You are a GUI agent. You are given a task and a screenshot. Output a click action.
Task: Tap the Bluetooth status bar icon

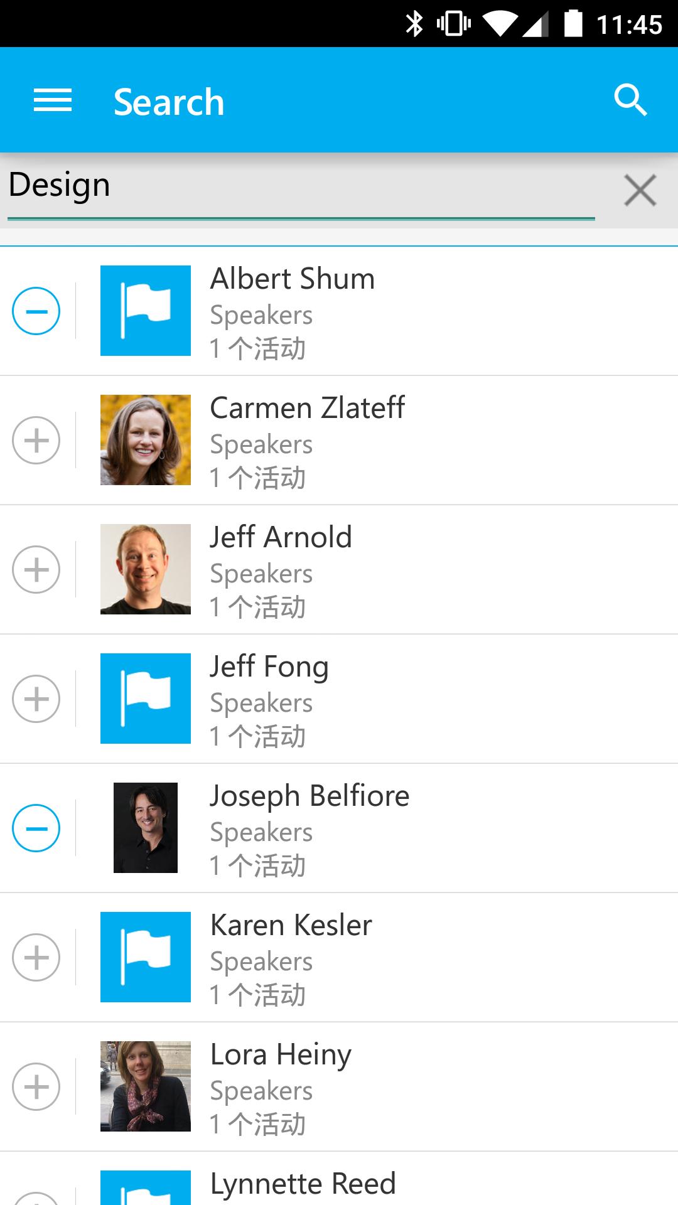[x=414, y=24]
